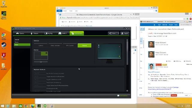Edit shortcut for toggle recording on/off and save
Image resolution: width=192 pixels, height=108 pixels.
[40, 76]
